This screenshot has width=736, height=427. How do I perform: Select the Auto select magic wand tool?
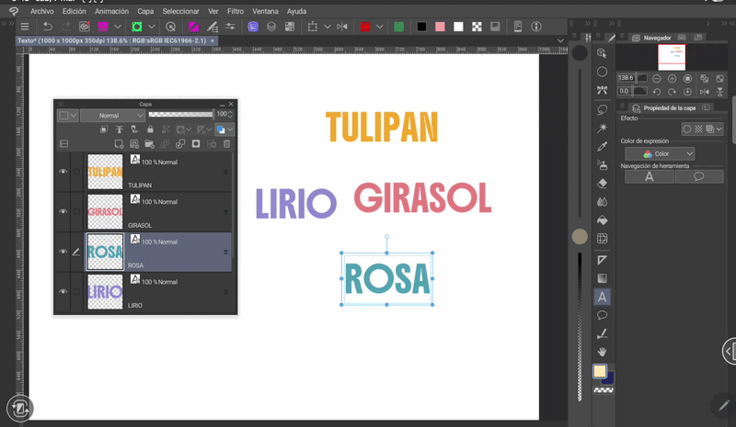tap(602, 128)
